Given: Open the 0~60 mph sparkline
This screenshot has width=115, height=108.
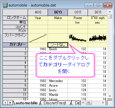Looking at the screenshot, I should point(98,38).
